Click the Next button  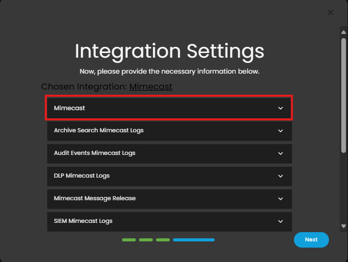click(311, 240)
